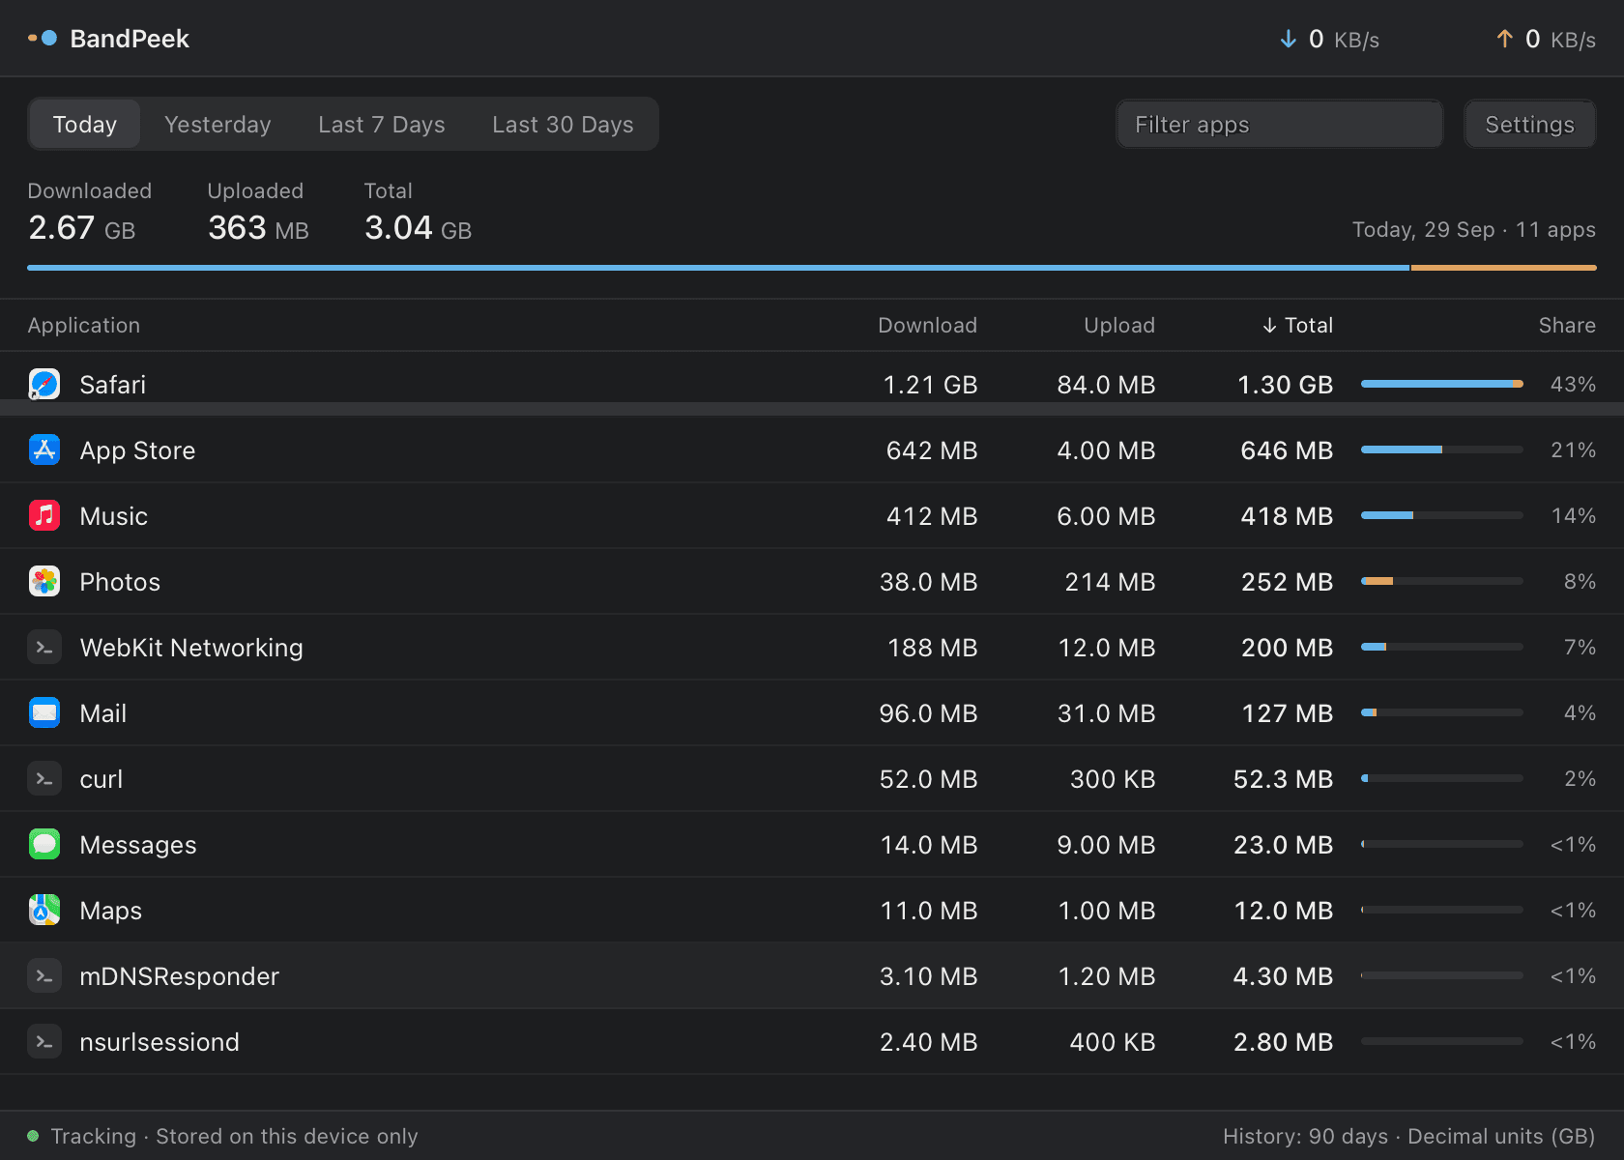Screen dimensions: 1624x1160
Task: Sort by the Upload column header
Action: 1119,326
